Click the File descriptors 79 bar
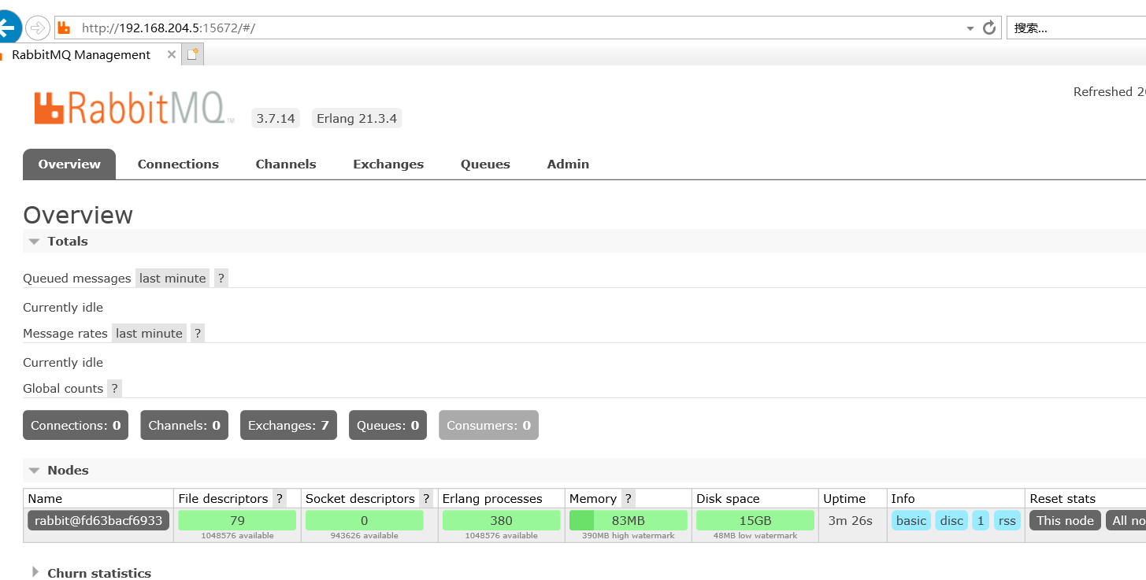The width and height of the screenshot is (1146, 580). click(237, 520)
